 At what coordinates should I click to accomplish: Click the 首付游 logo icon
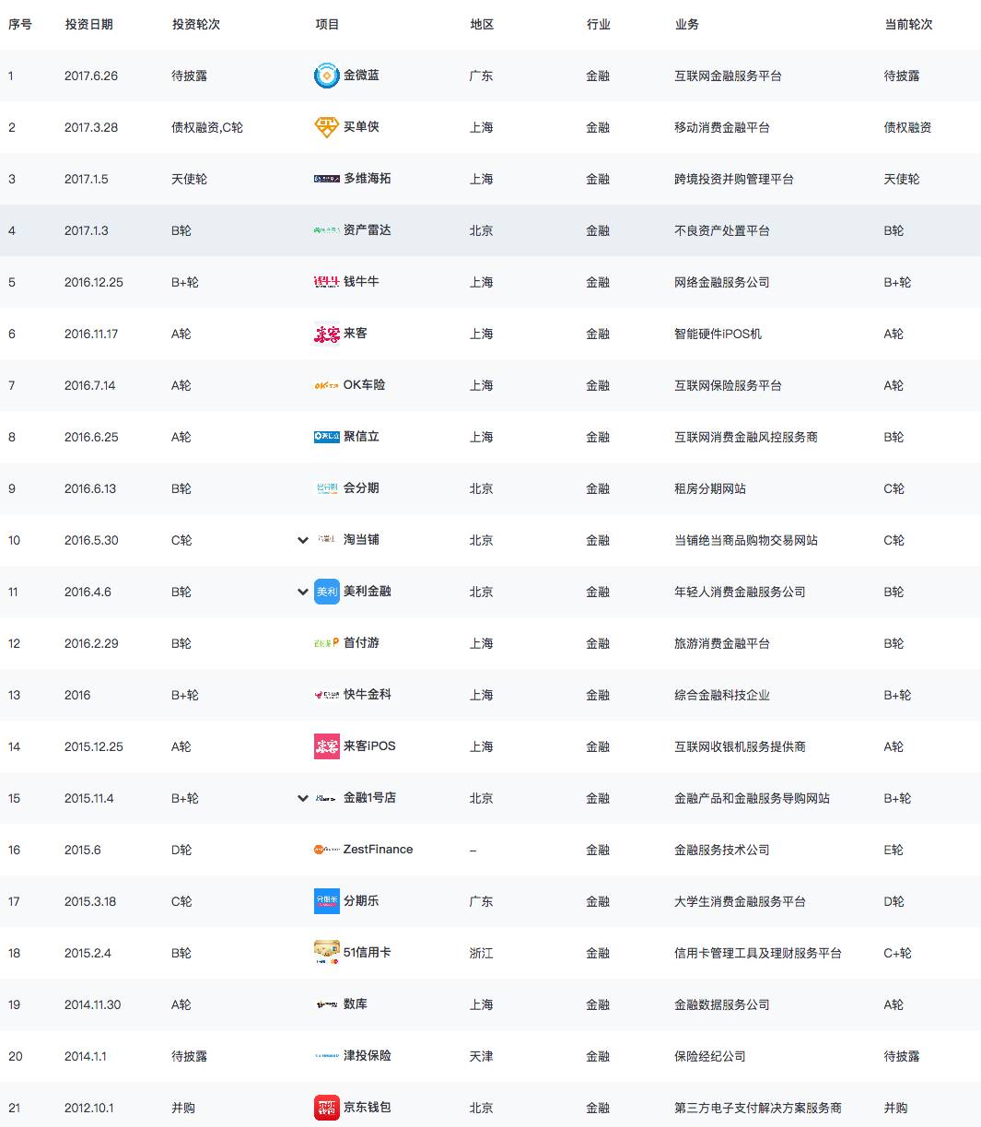(327, 643)
